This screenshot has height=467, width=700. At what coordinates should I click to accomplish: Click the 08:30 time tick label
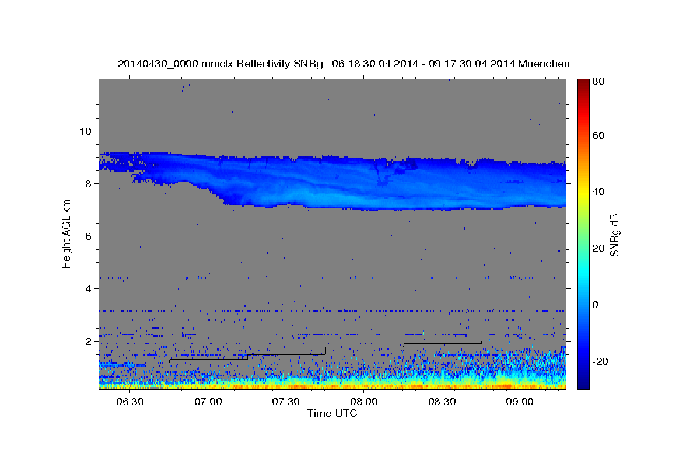click(x=442, y=402)
